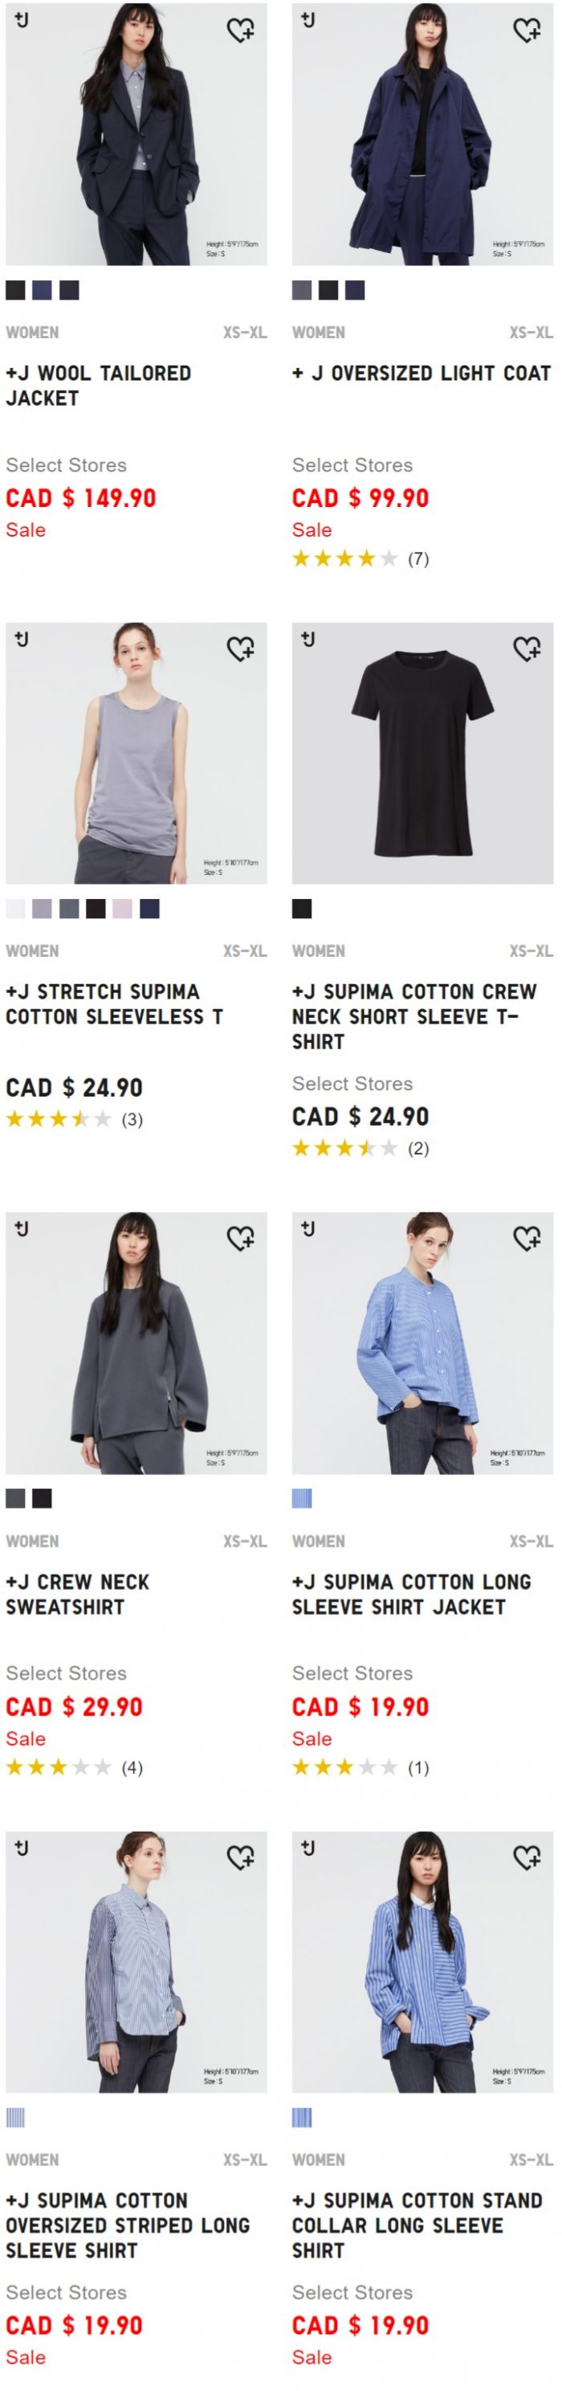The image size is (562, 2391).
Task: Select navy swatch for Oversized Light Coat
Action: point(355,291)
